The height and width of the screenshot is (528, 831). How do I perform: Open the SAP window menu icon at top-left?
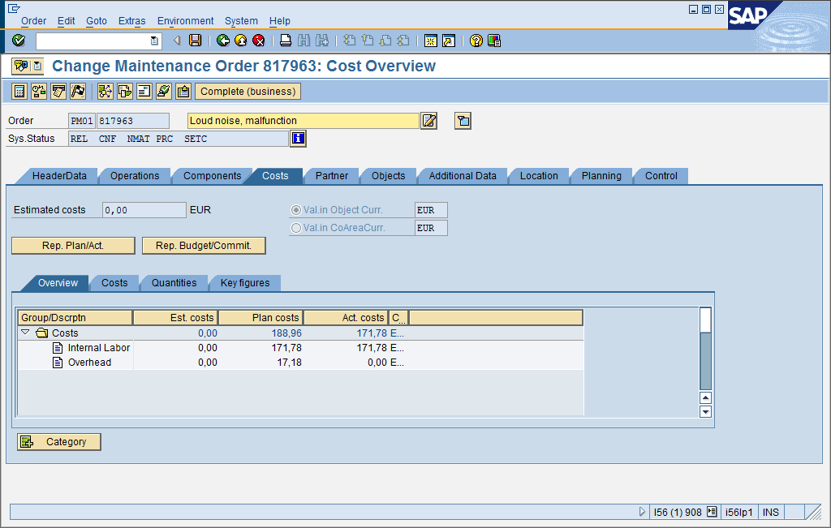coord(13,8)
